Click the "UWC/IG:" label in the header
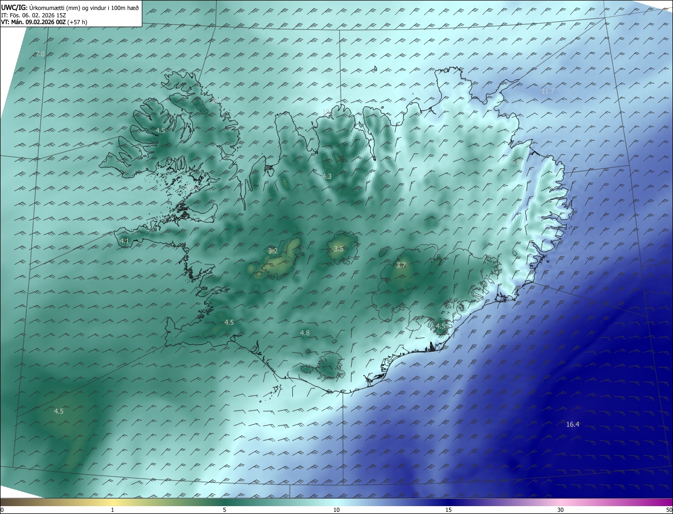Screen dimensions: 673x514 click(x=13, y=8)
